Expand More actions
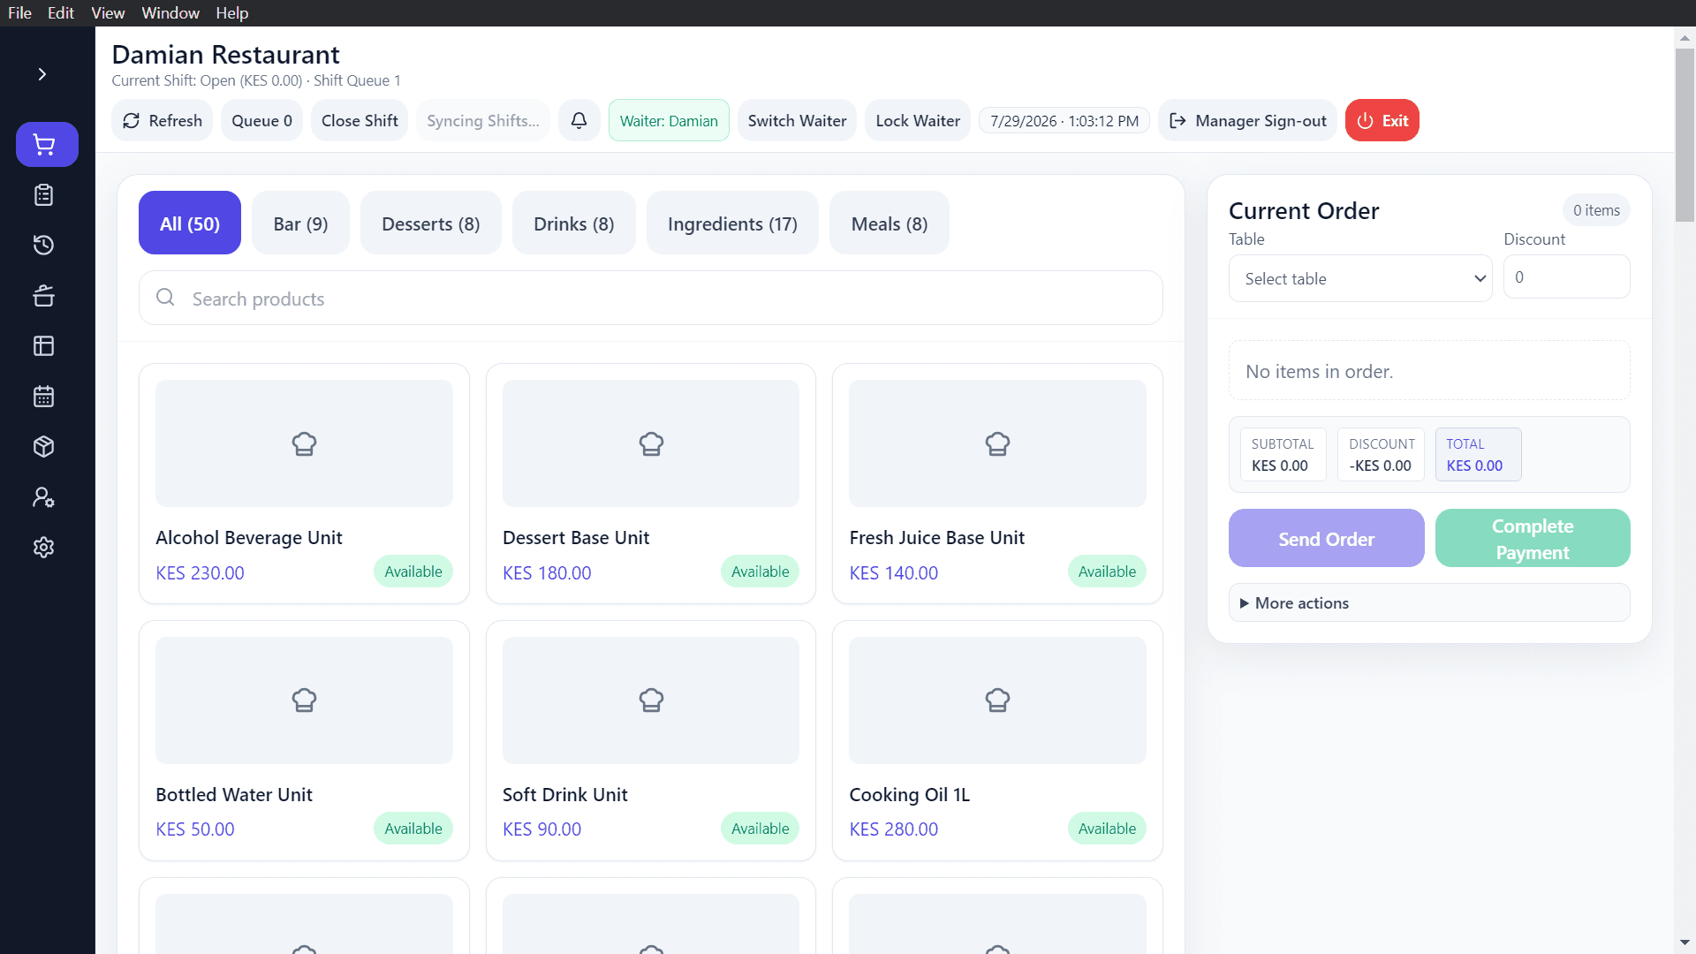 [1429, 602]
